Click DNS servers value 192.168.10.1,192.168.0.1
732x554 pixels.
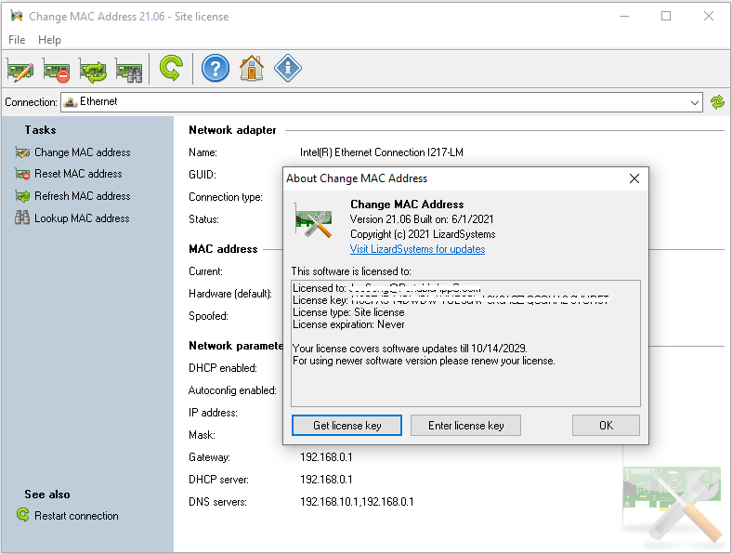pyautogui.click(x=357, y=502)
